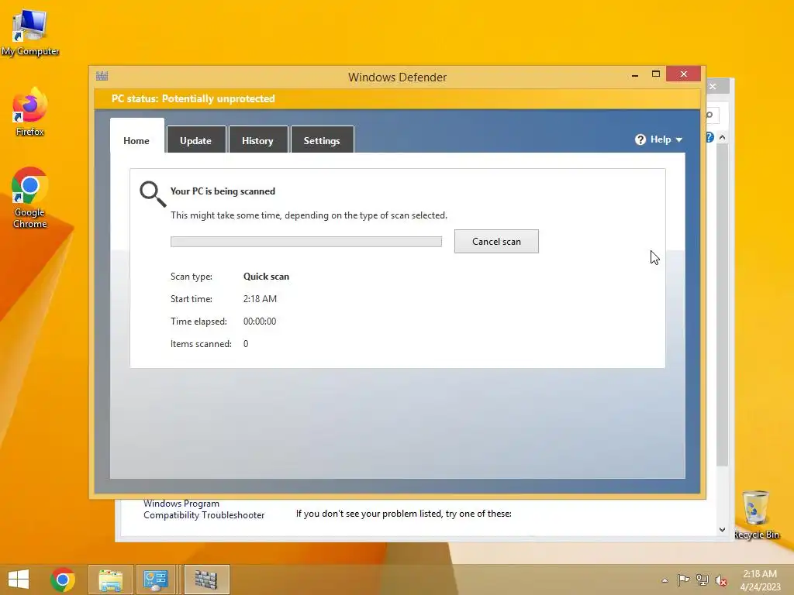Click the Windows Start button
Image resolution: width=794 pixels, height=595 pixels.
point(19,580)
